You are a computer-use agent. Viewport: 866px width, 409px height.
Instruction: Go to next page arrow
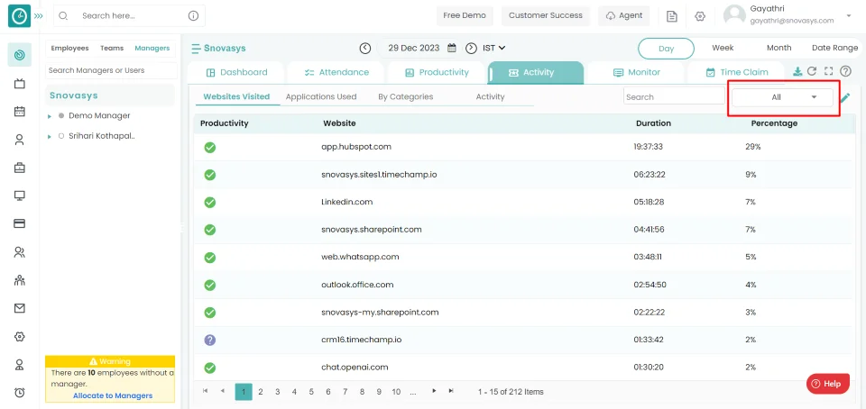[434, 391]
